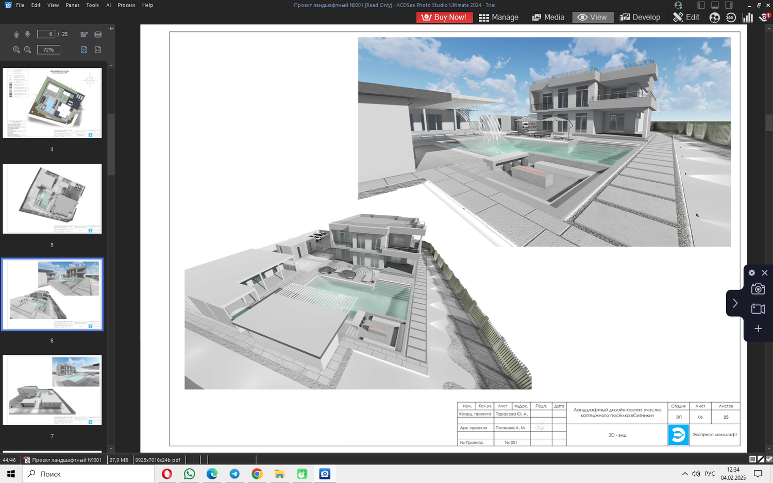773x483 pixels.
Task: Show hidden system tray icons chevron
Action: (x=685, y=474)
